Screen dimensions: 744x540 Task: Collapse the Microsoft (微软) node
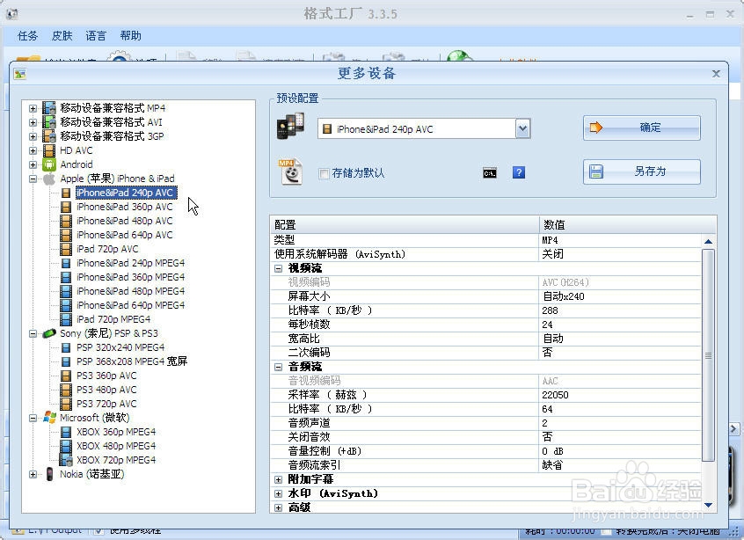click(x=33, y=418)
